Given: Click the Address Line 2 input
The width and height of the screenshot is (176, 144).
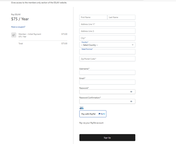Looking at the screenshot, I should [107, 31].
